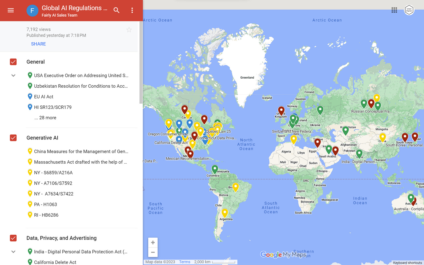Screen dimensions: 424x265
Task: Zoom in the map with plus button
Action: pos(153,243)
